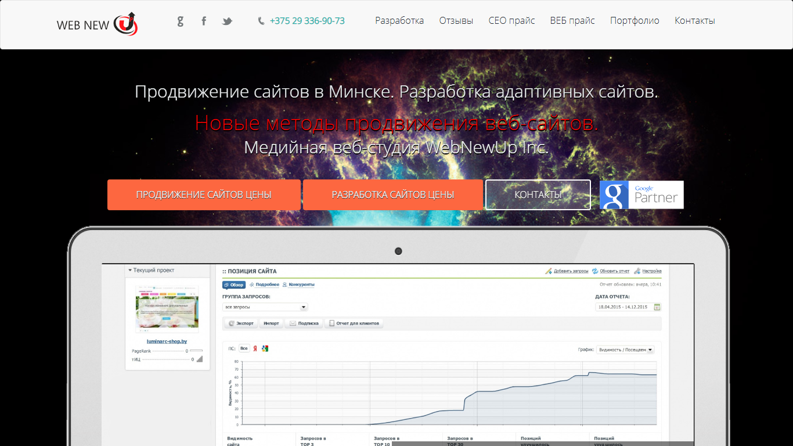
Task: Open the График Видимость / Посещаемость dropdown
Action: tap(625, 350)
